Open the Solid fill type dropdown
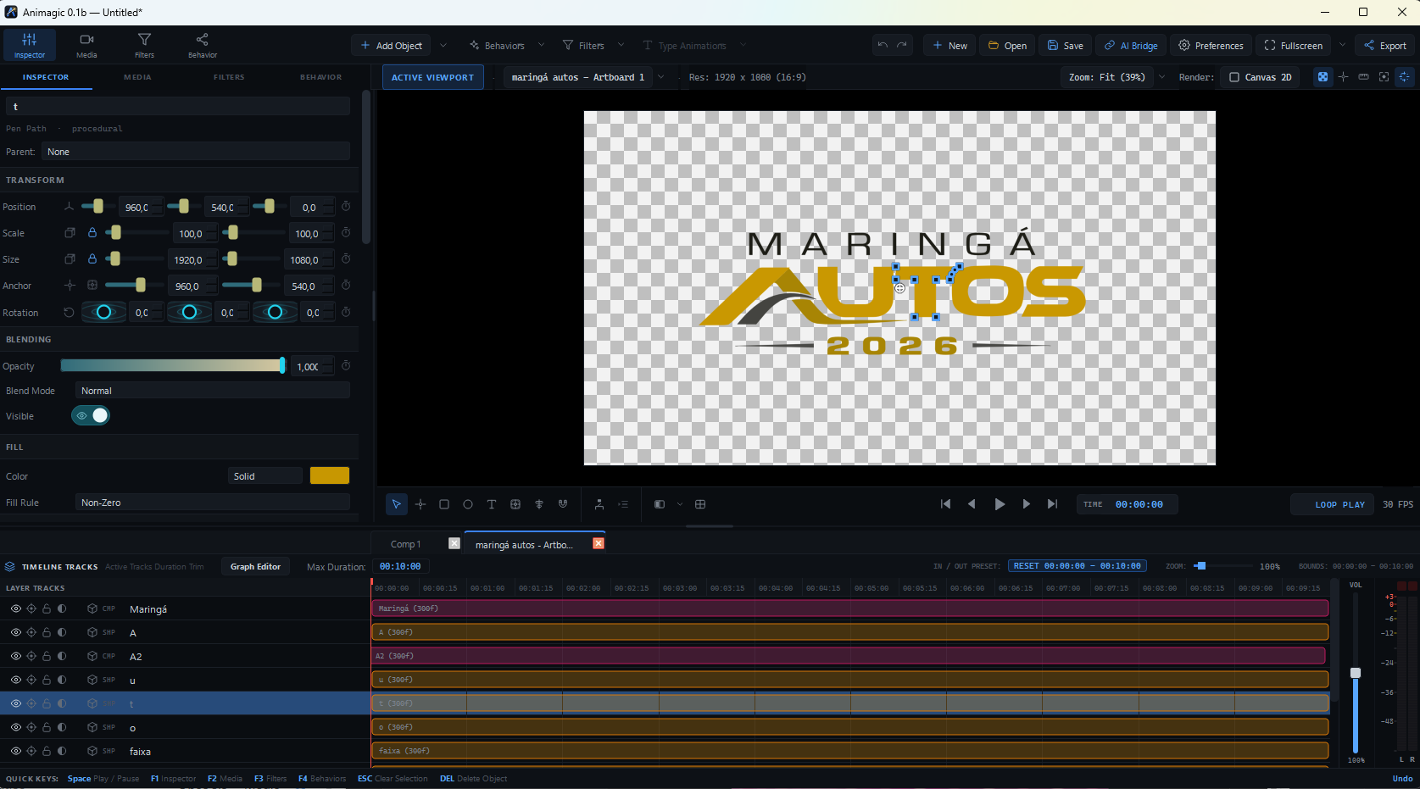 point(265,476)
